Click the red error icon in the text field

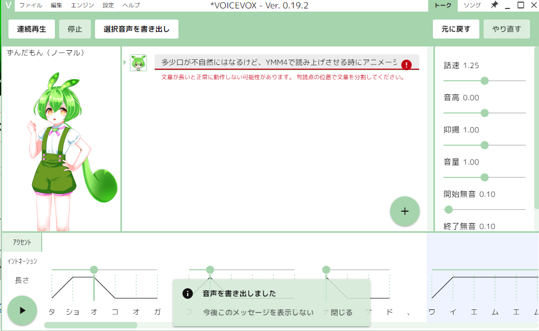(406, 64)
